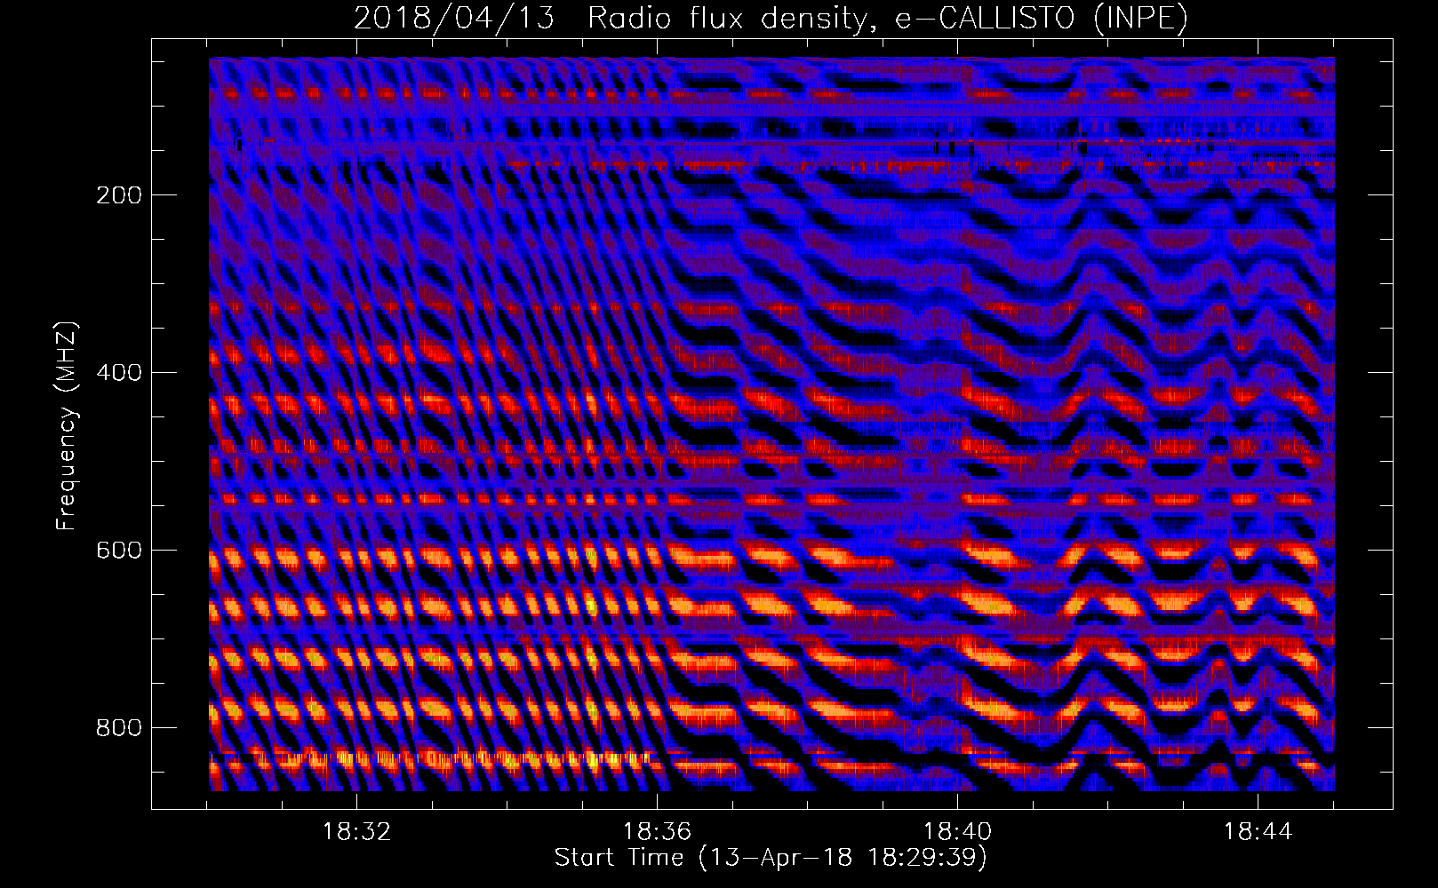Click the 800 frequency tick label
The width and height of the screenshot is (1438, 888).
(119, 728)
